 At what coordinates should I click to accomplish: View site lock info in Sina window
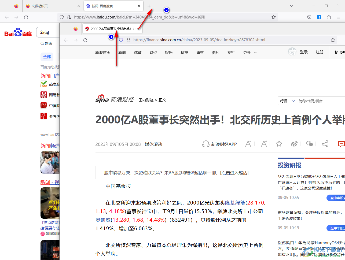point(129,40)
